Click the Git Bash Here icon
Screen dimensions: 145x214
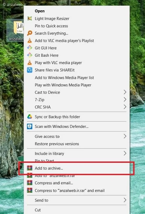(30, 55)
